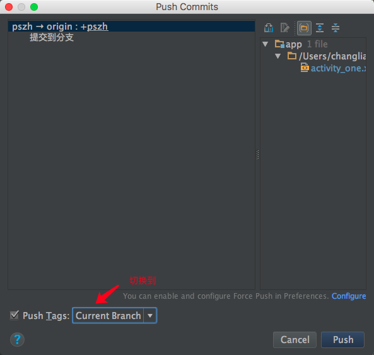Click the activity_one XML file icon

coord(305,68)
